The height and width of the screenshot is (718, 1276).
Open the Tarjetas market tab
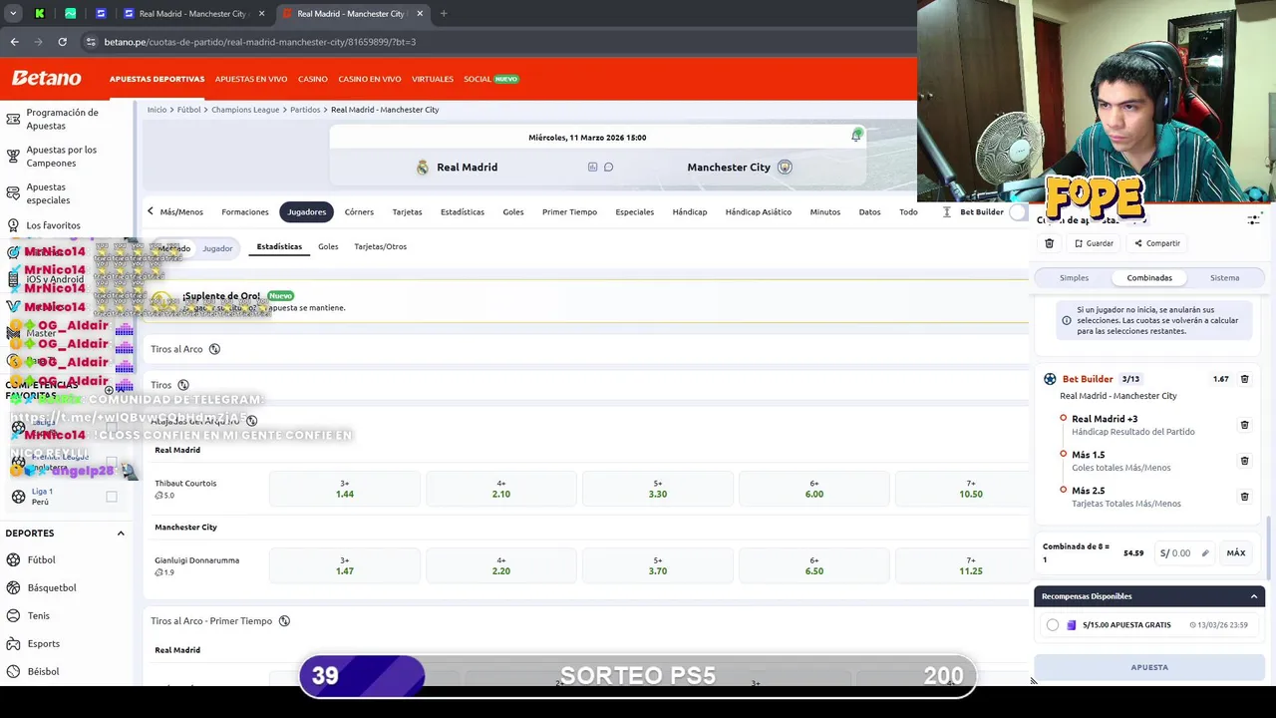(407, 211)
